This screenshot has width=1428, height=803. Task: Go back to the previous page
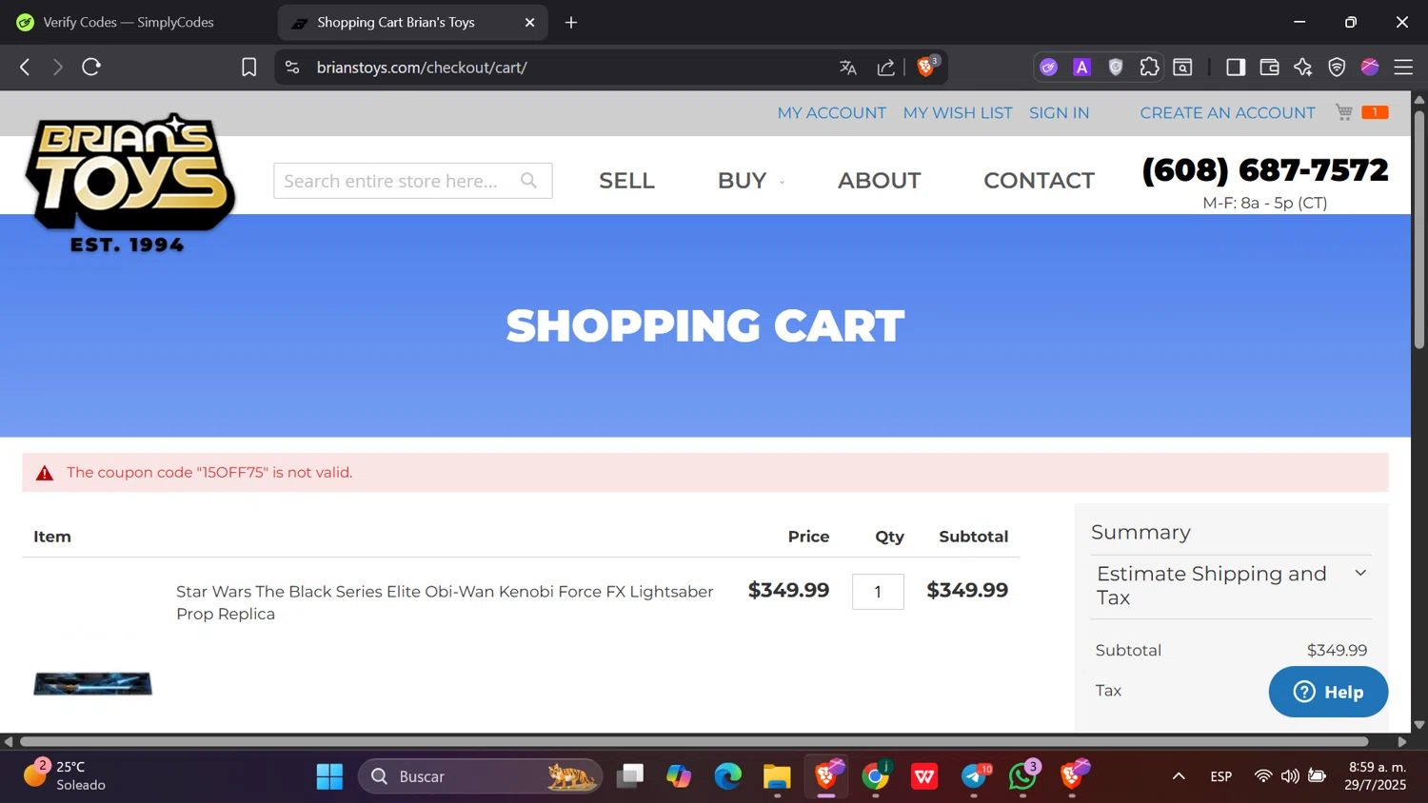[25, 67]
